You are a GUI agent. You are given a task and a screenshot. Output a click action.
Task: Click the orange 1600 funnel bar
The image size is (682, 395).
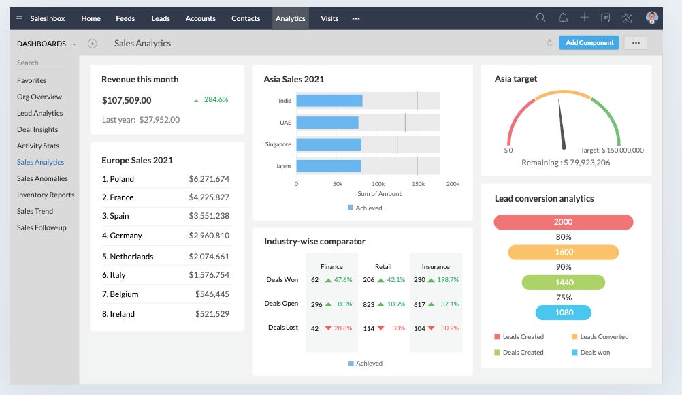564,252
